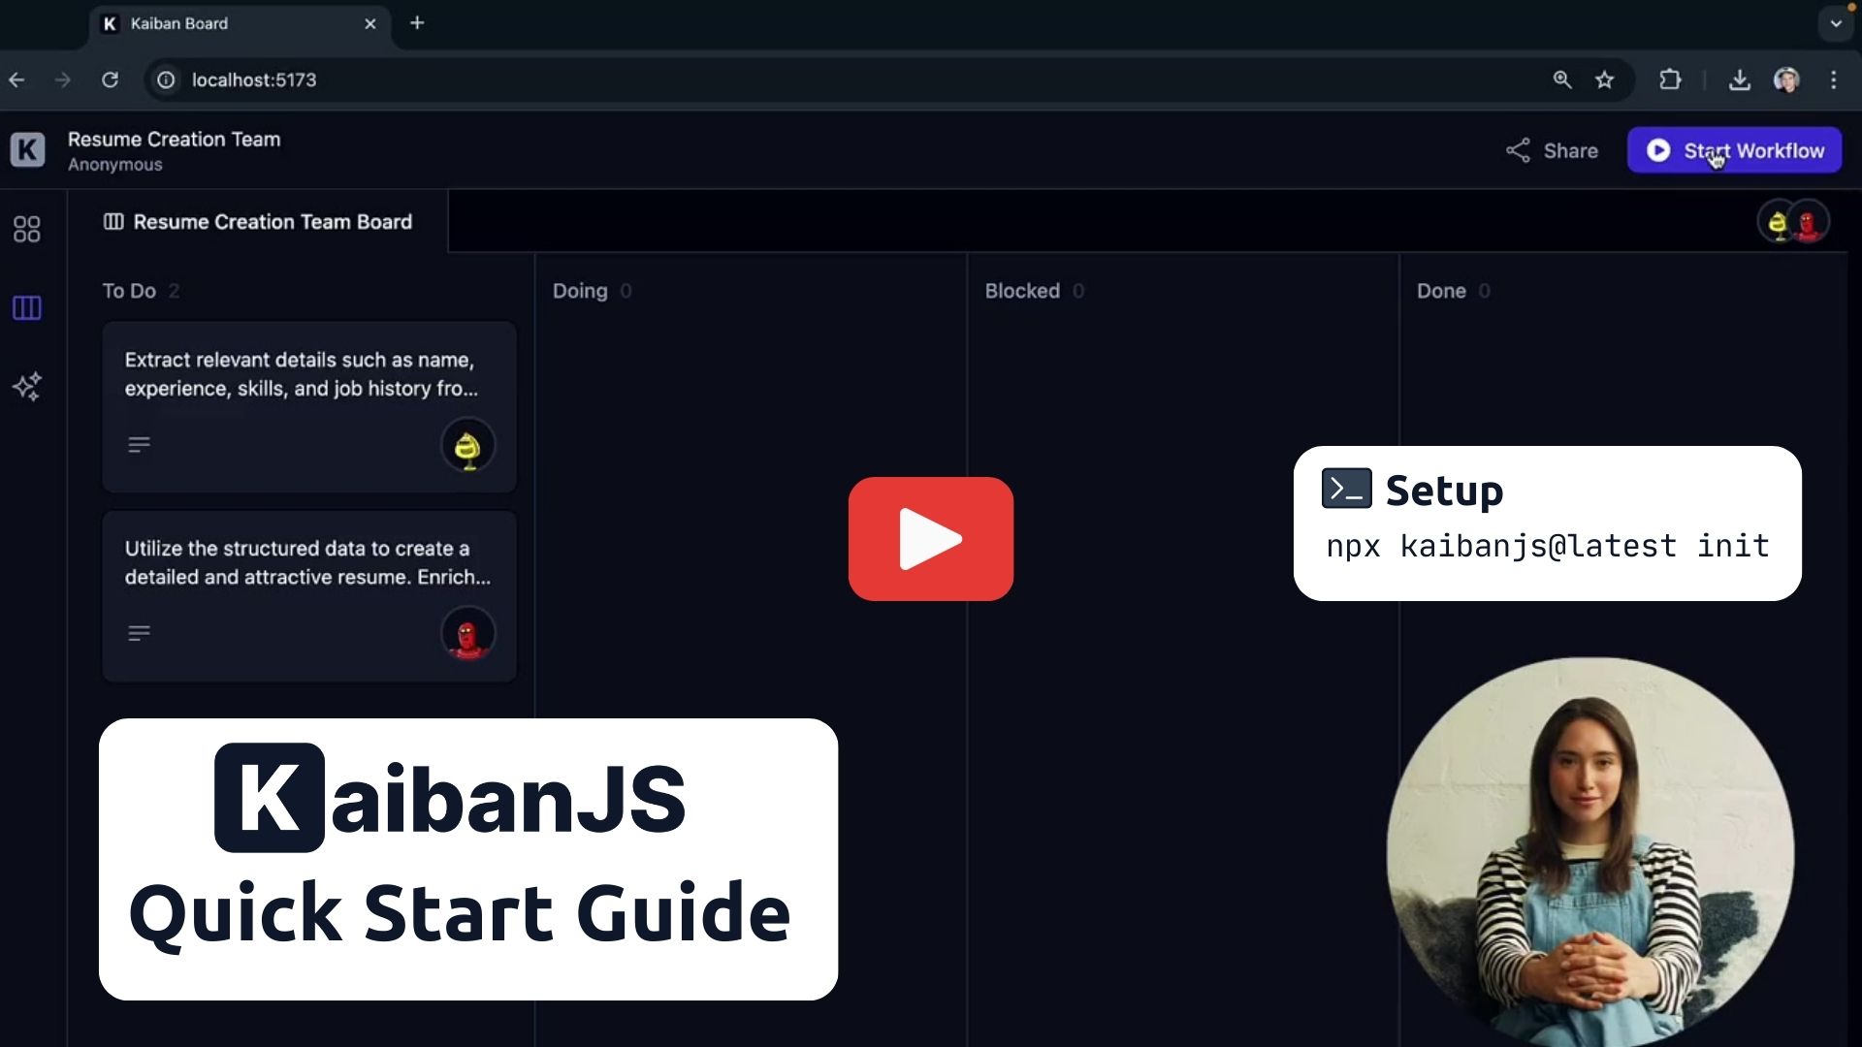Image resolution: width=1862 pixels, height=1047 pixels.
Task: Open the AI sparkles icon in sidebar
Action: (27, 387)
